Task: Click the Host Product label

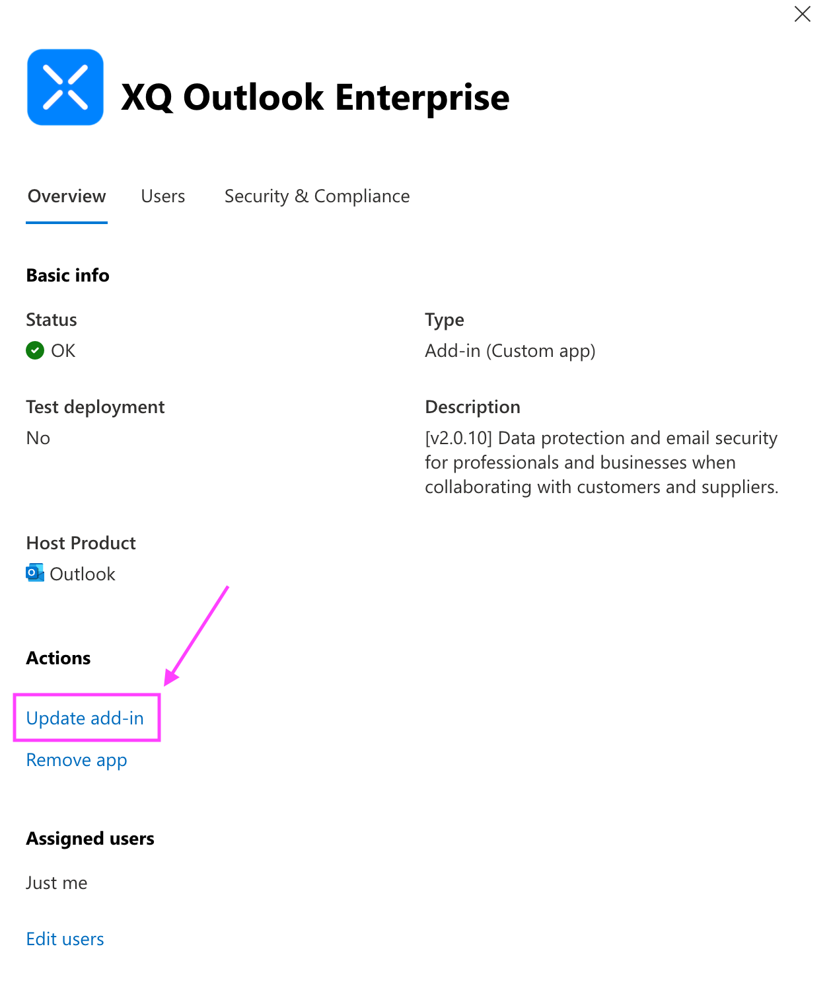Action: coord(81,543)
